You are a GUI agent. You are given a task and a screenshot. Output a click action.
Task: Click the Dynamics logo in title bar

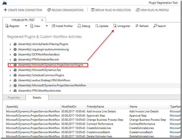(4, 3)
